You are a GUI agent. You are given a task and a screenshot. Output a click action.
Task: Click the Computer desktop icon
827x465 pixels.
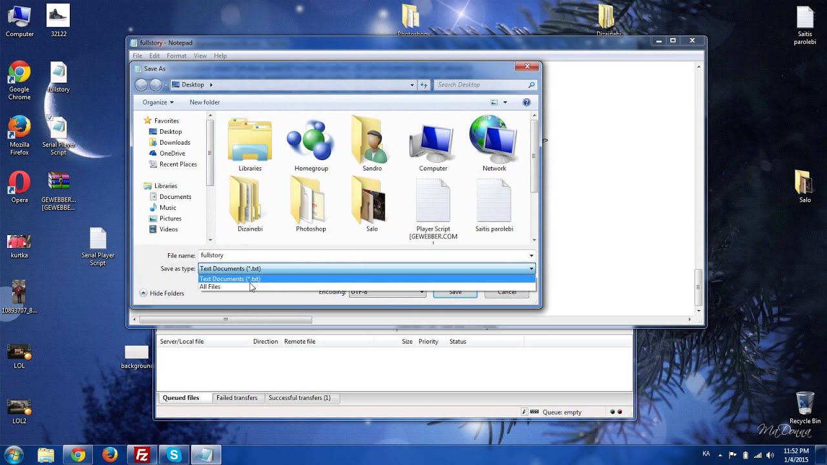click(19, 21)
